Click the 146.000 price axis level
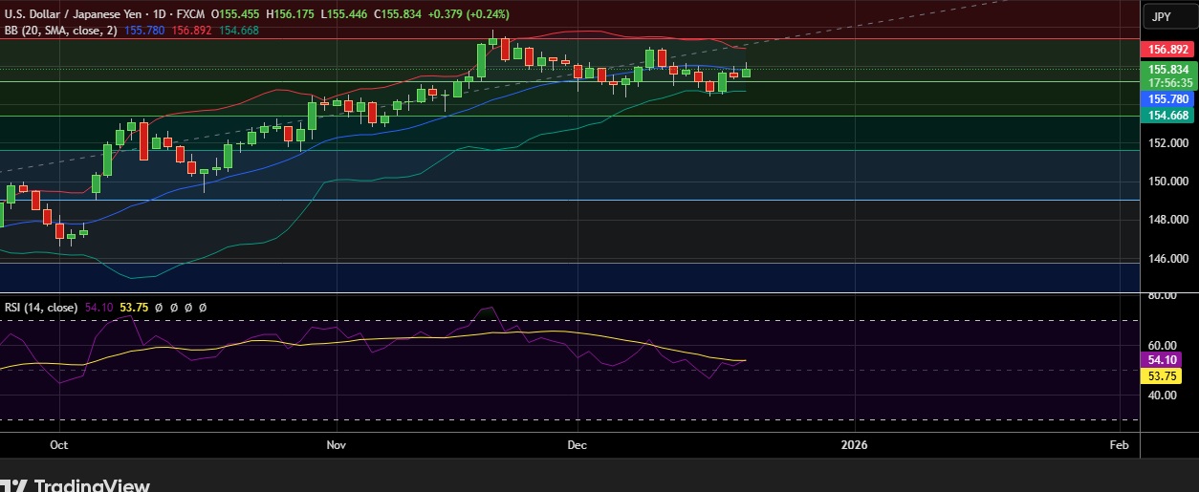1199x492 pixels. [x=1167, y=259]
